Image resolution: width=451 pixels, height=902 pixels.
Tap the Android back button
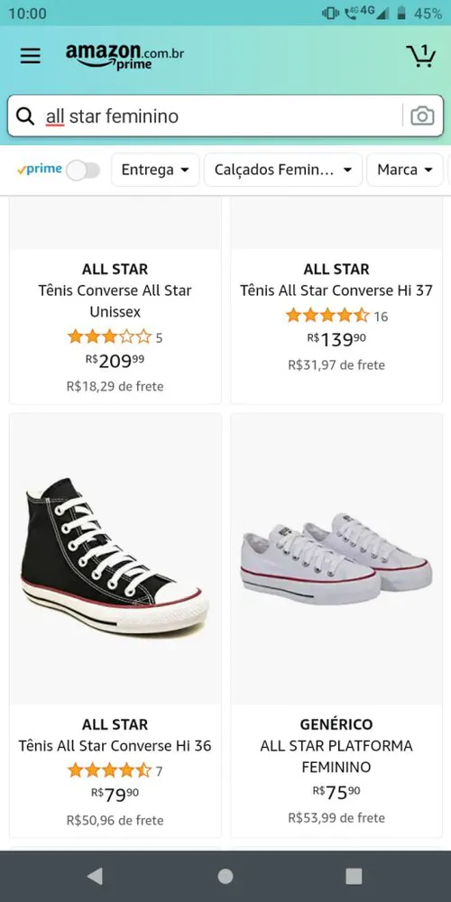click(95, 876)
